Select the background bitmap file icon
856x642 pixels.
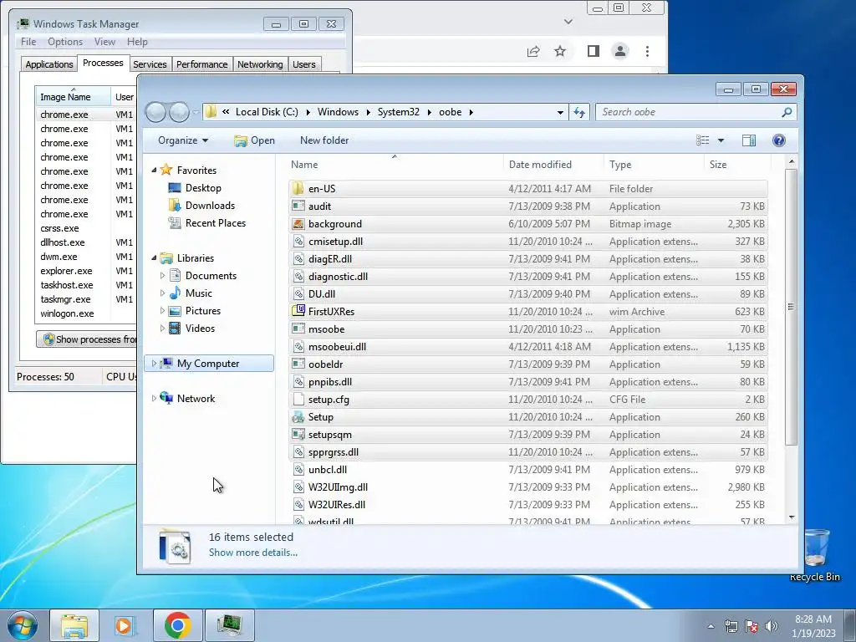pyautogui.click(x=298, y=224)
